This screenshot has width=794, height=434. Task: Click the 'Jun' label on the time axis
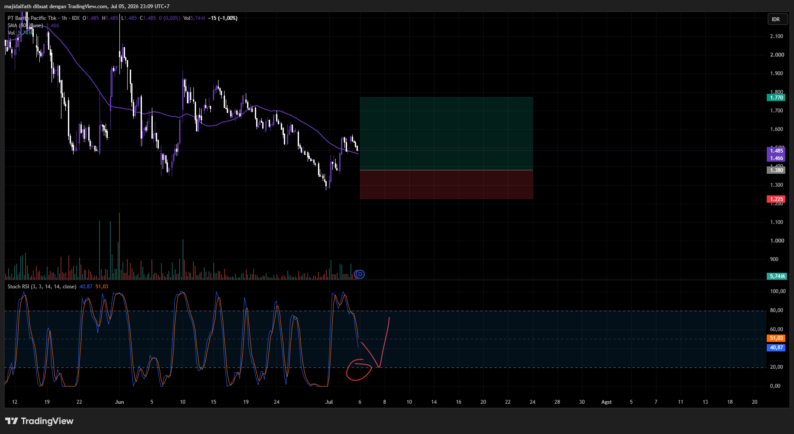coord(119,402)
